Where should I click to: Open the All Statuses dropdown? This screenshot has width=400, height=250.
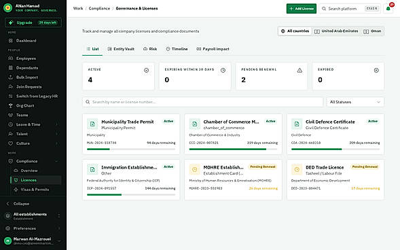click(x=355, y=102)
